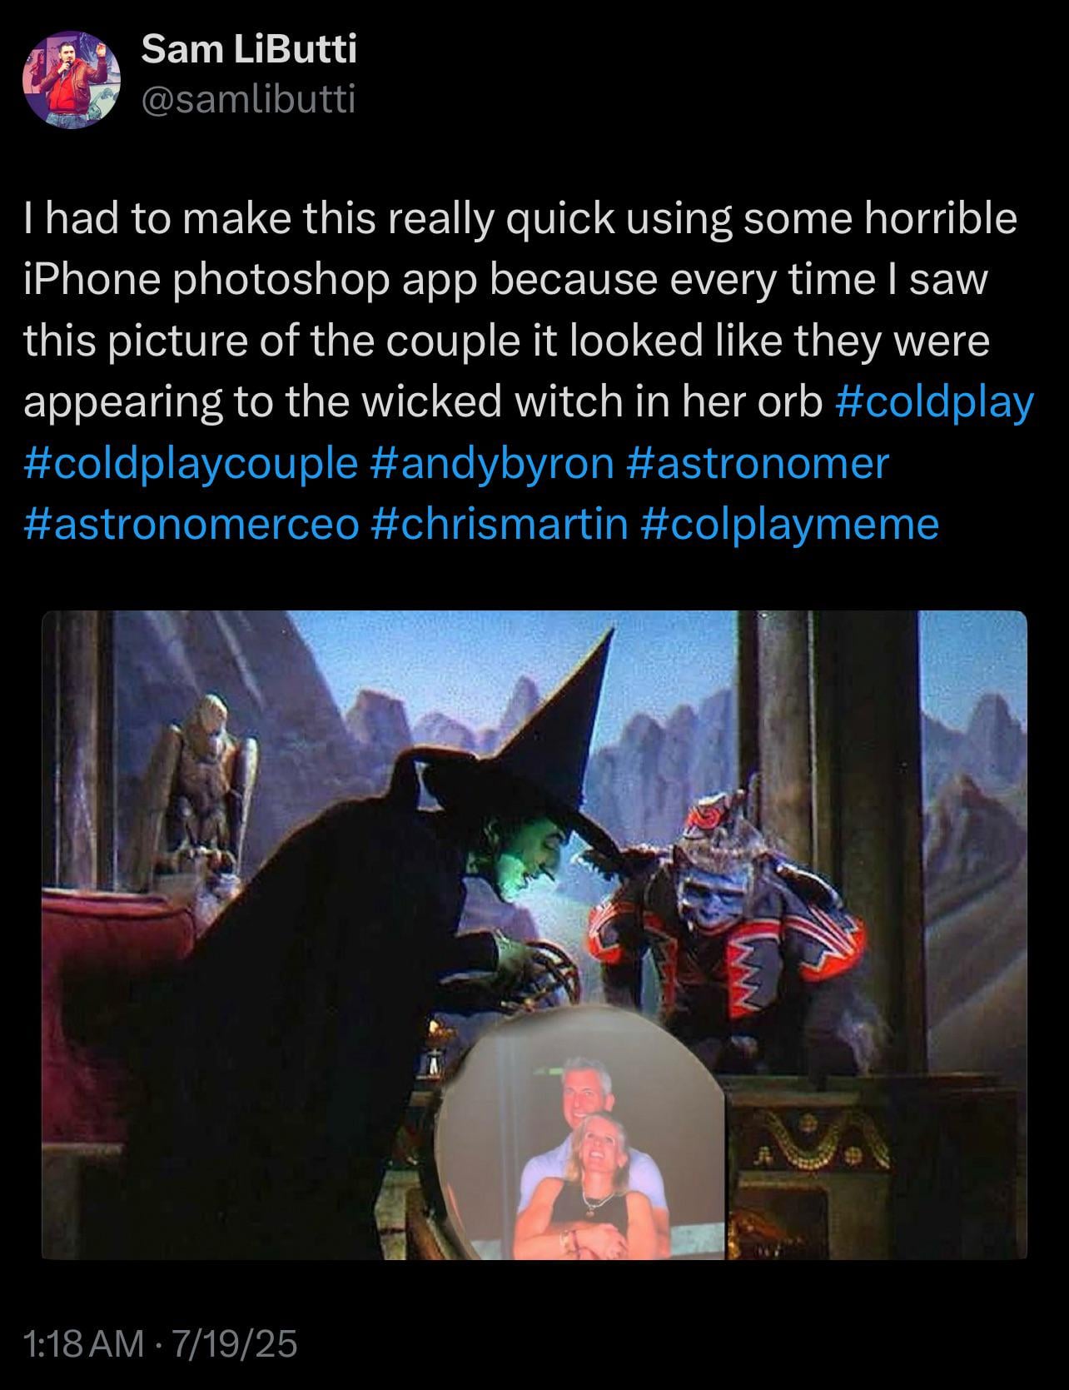Open Sam LiButti's profile avatar
The image size is (1069, 1390).
click(72, 80)
